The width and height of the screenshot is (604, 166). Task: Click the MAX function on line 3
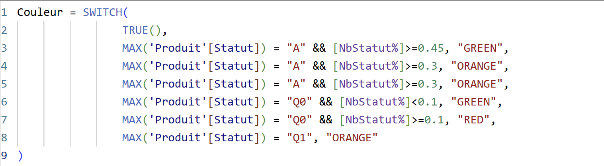point(132,48)
